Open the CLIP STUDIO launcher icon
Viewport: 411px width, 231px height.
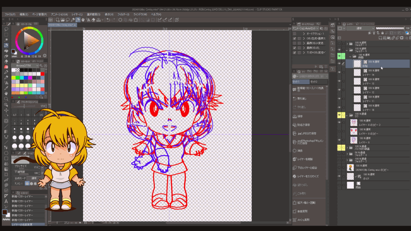pos(51,20)
